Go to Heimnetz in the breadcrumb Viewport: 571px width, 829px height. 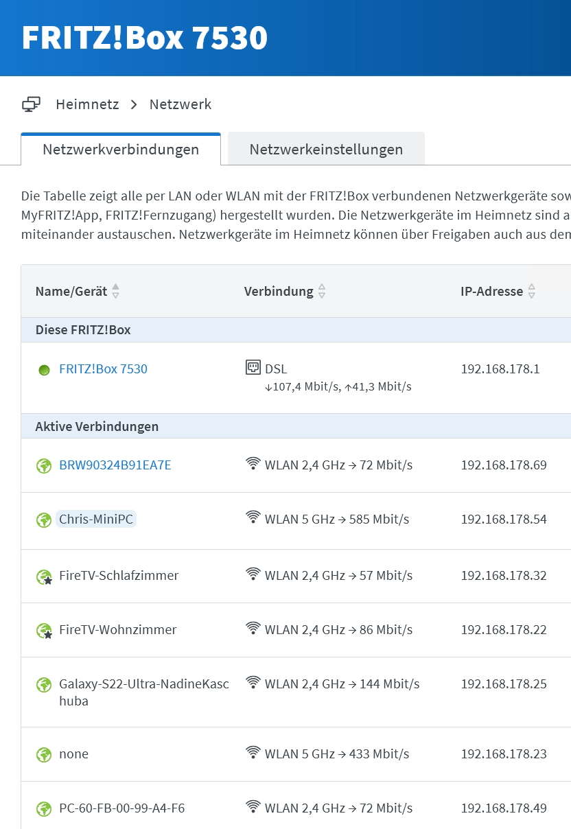(87, 104)
